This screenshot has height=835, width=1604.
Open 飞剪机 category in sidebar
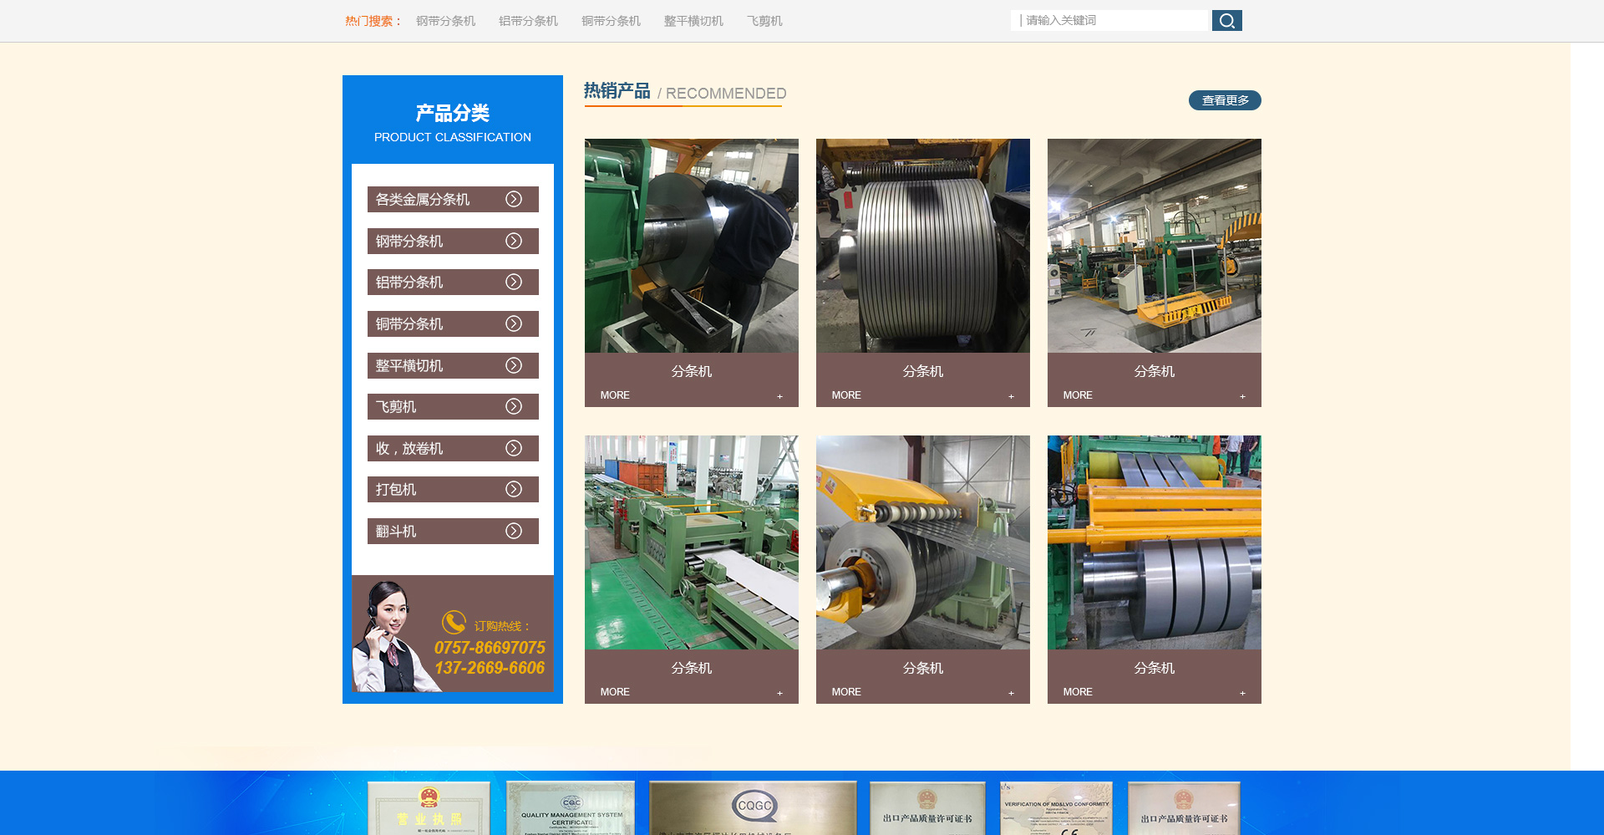point(396,407)
